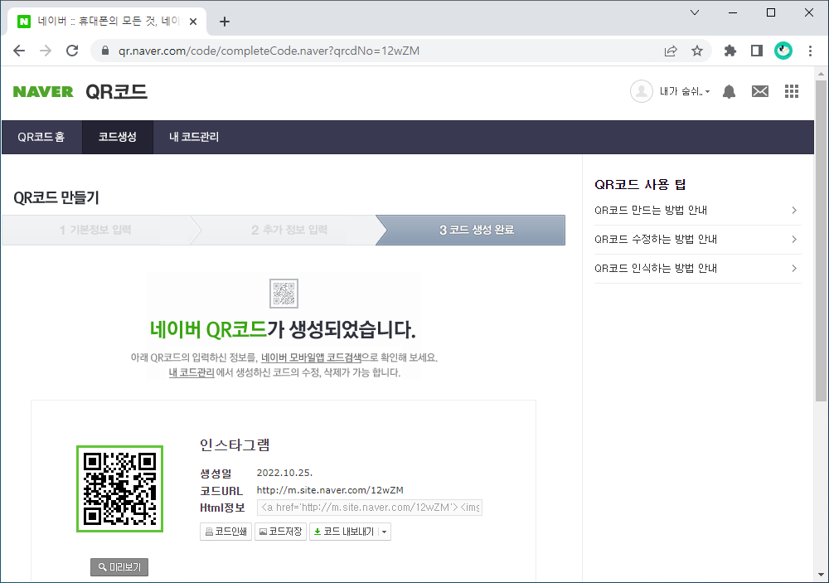The width and height of the screenshot is (829, 583).
Task: Click the user profile picture icon
Action: point(642,91)
